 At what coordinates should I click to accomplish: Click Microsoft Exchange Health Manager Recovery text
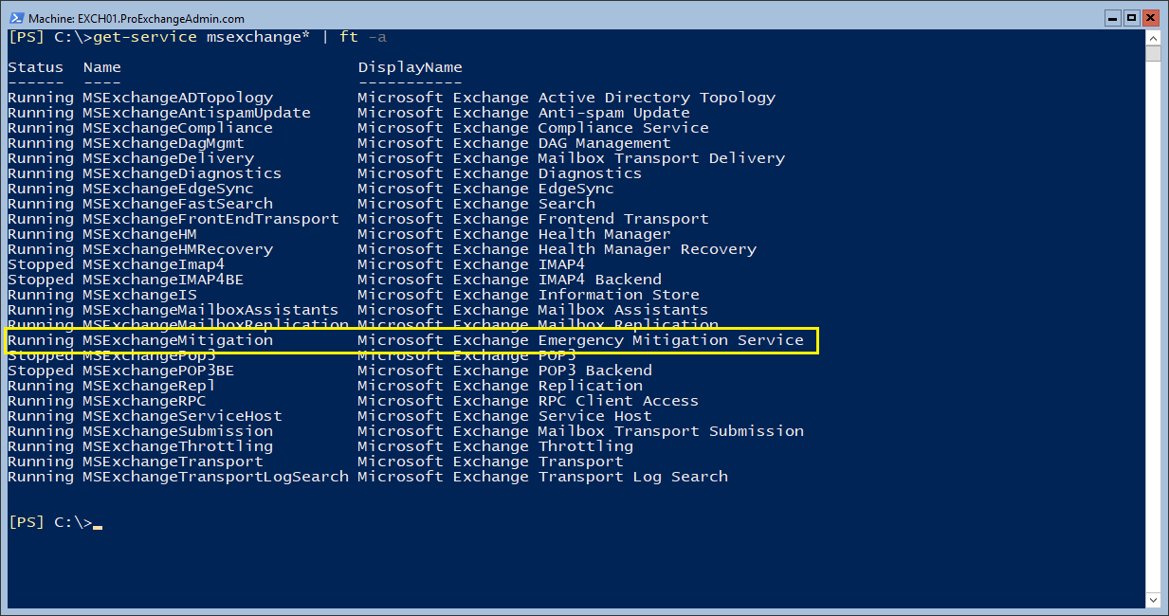pyautogui.click(x=557, y=249)
